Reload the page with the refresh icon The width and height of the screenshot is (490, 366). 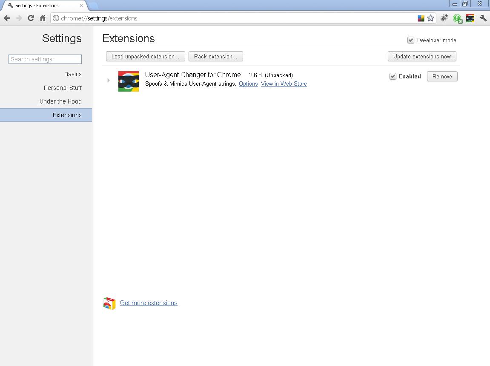[x=31, y=18]
